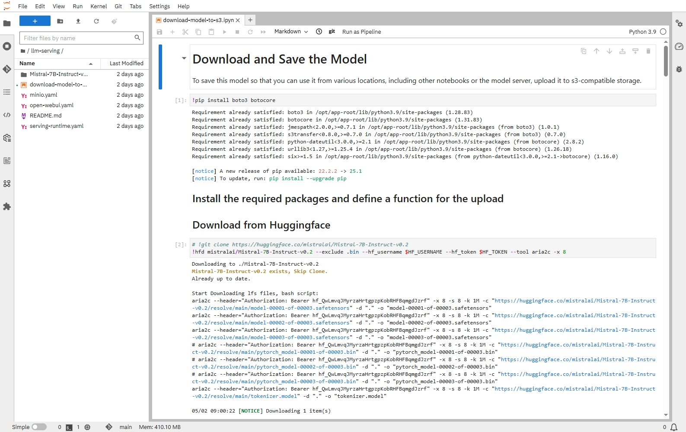Open the Property Inspector gears icon
This screenshot has width=686, height=432.
coord(679,23)
